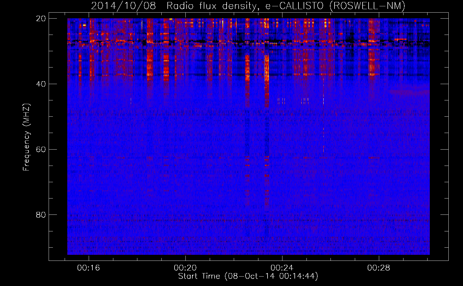This screenshot has height=286, width=463.
Task: Click the frequency tick label '40'
Action: click(41, 84)
